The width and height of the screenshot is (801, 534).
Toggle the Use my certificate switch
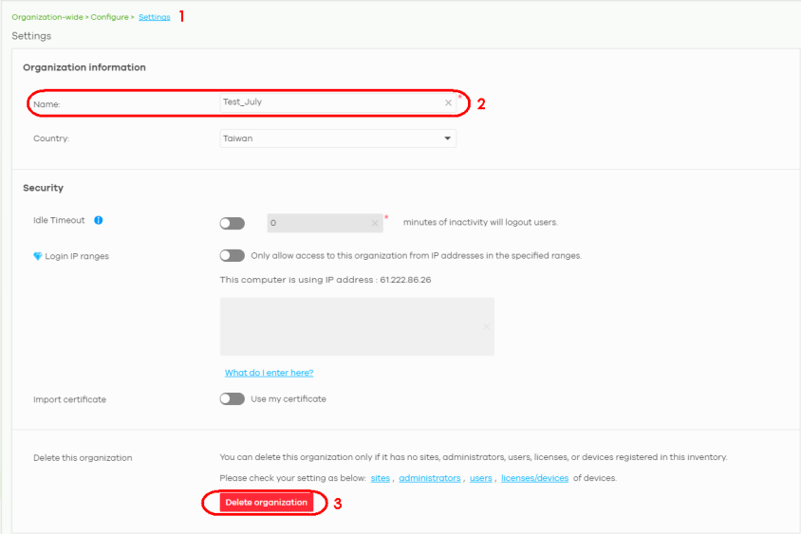coord(232,399)
